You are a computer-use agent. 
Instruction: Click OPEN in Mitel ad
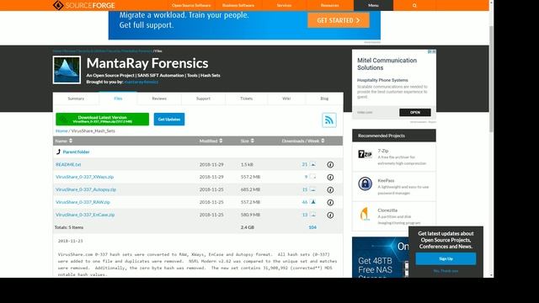pos(415,112)
